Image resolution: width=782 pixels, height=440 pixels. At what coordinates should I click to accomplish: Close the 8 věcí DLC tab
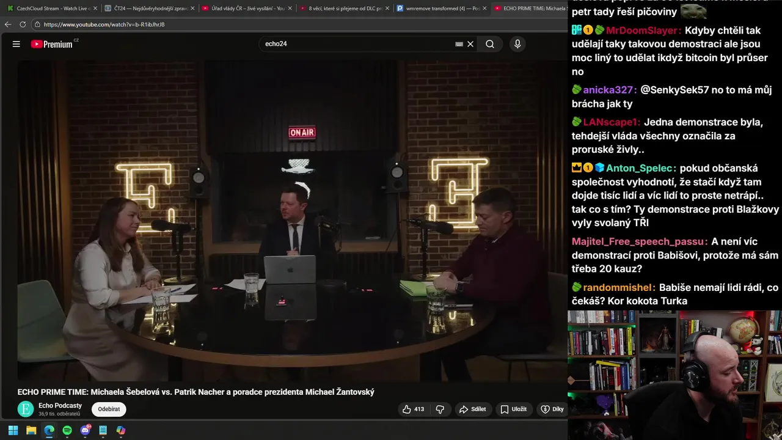point(387,9)
